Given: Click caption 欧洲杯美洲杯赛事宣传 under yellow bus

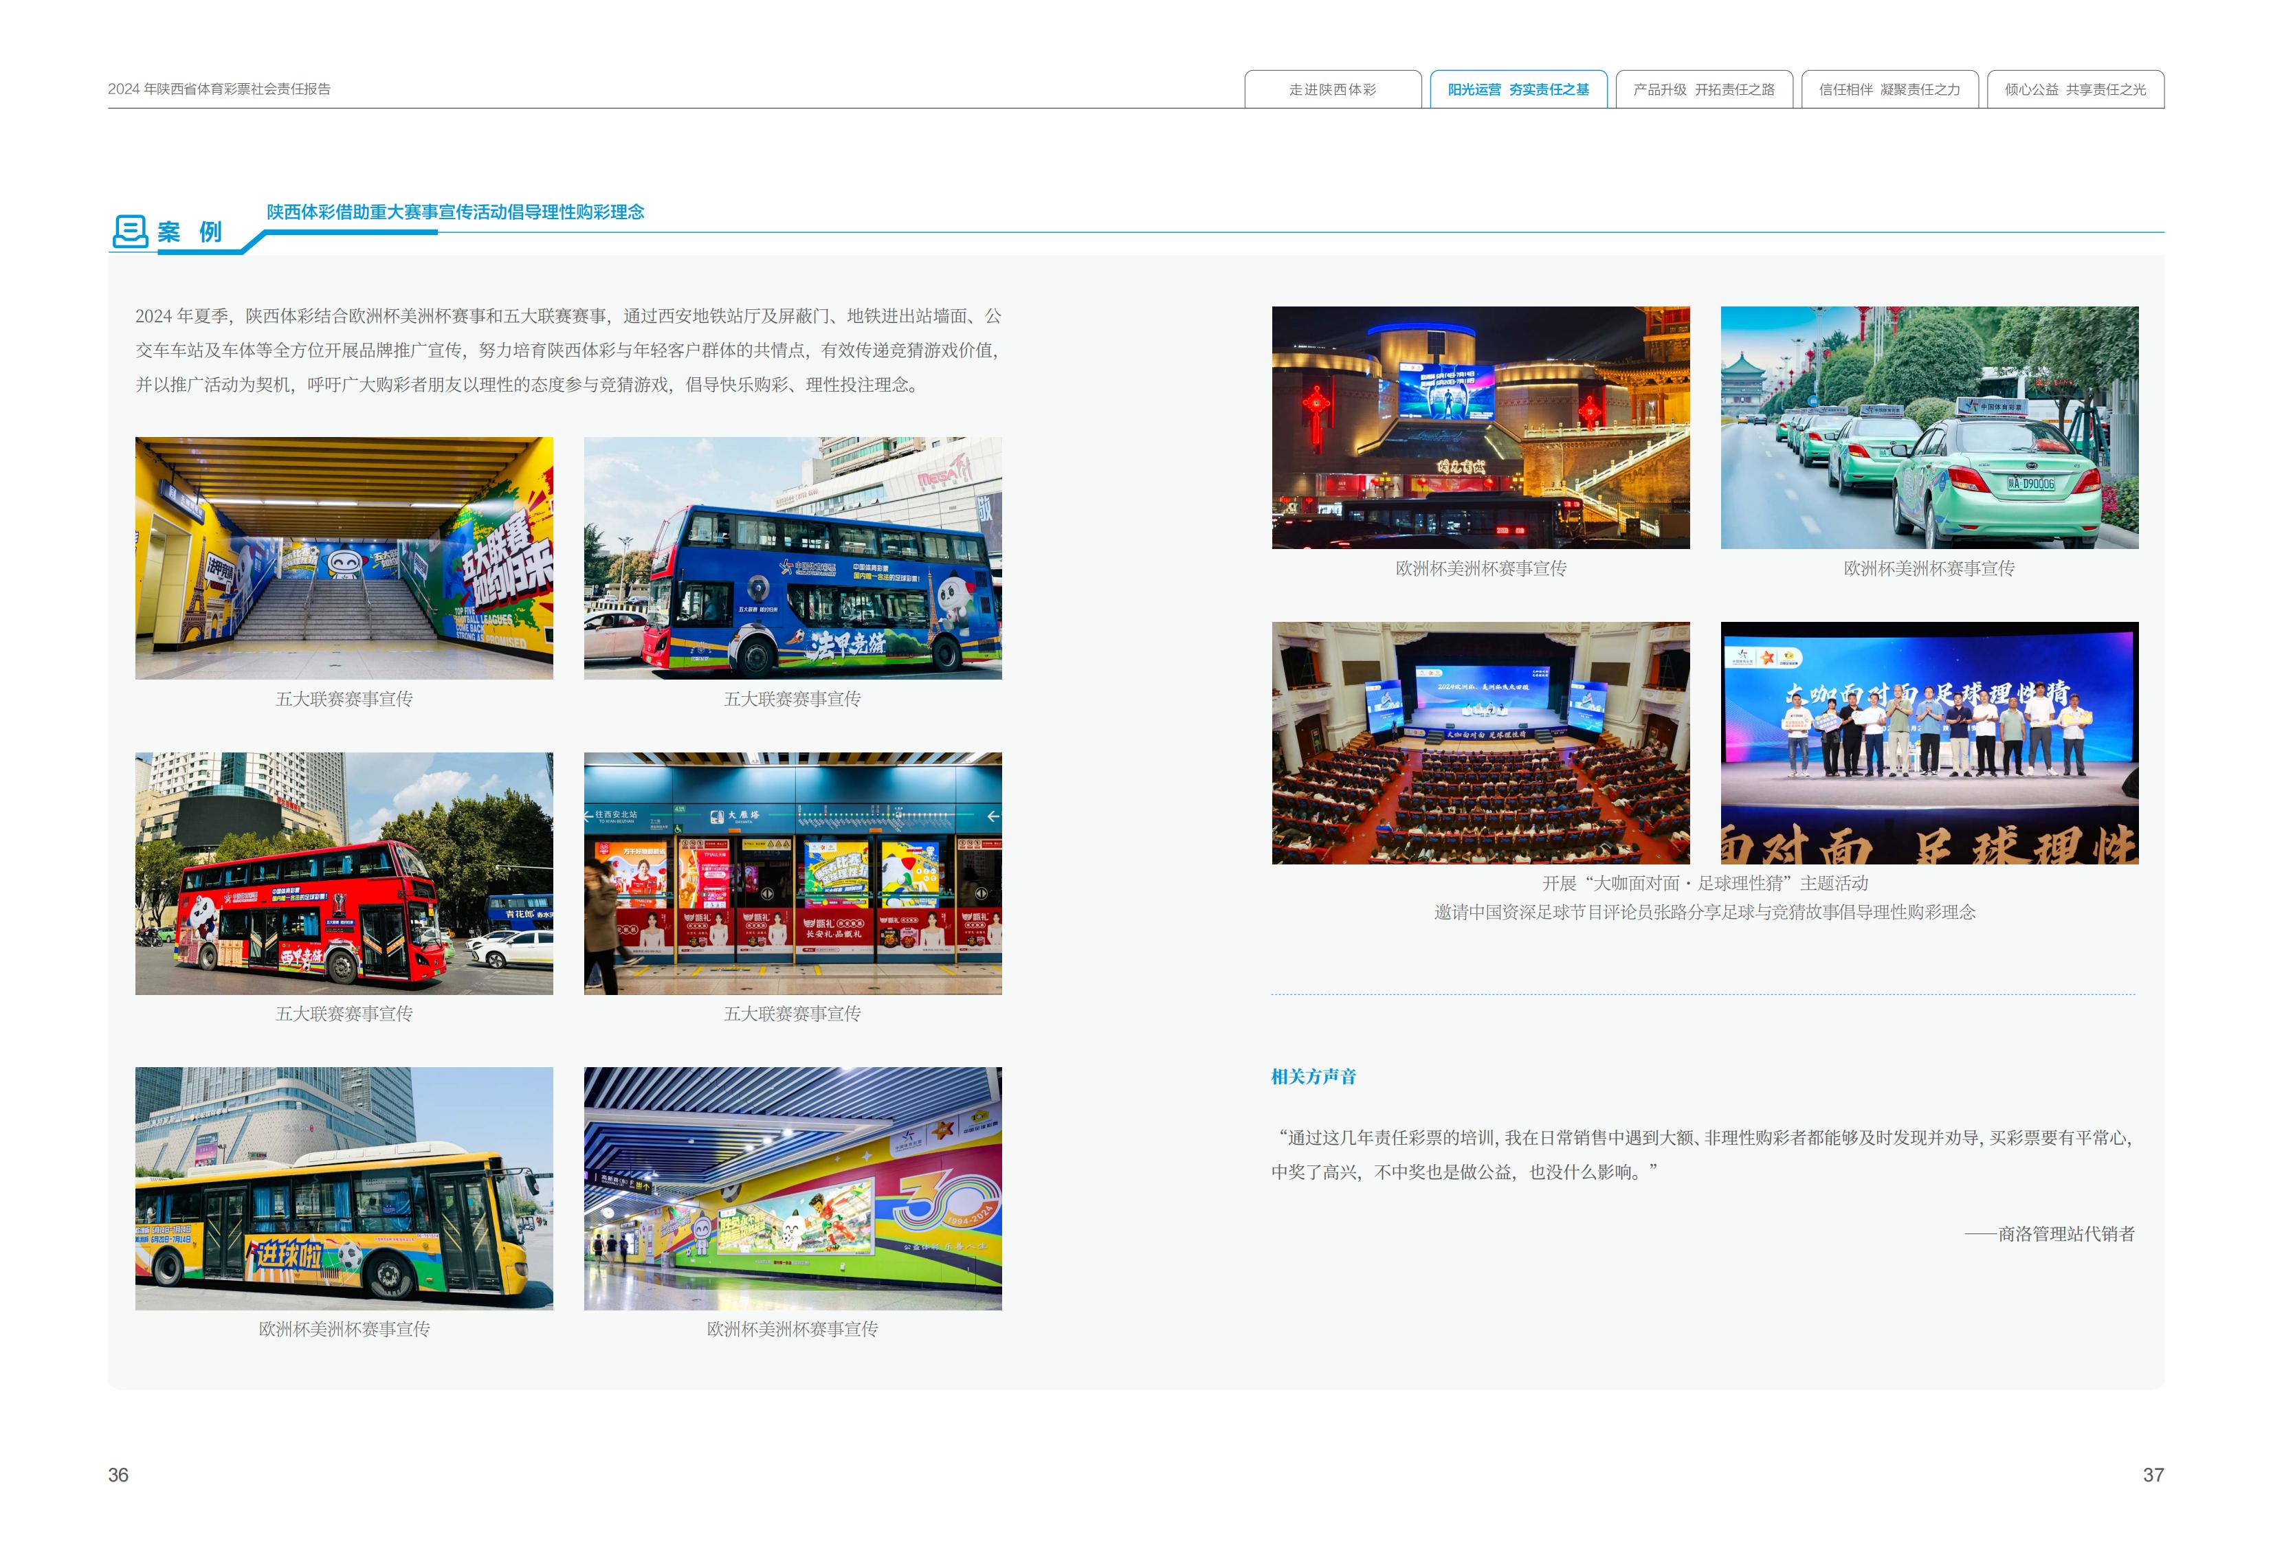Looking at the screenshot, I should click(344, 1329).
